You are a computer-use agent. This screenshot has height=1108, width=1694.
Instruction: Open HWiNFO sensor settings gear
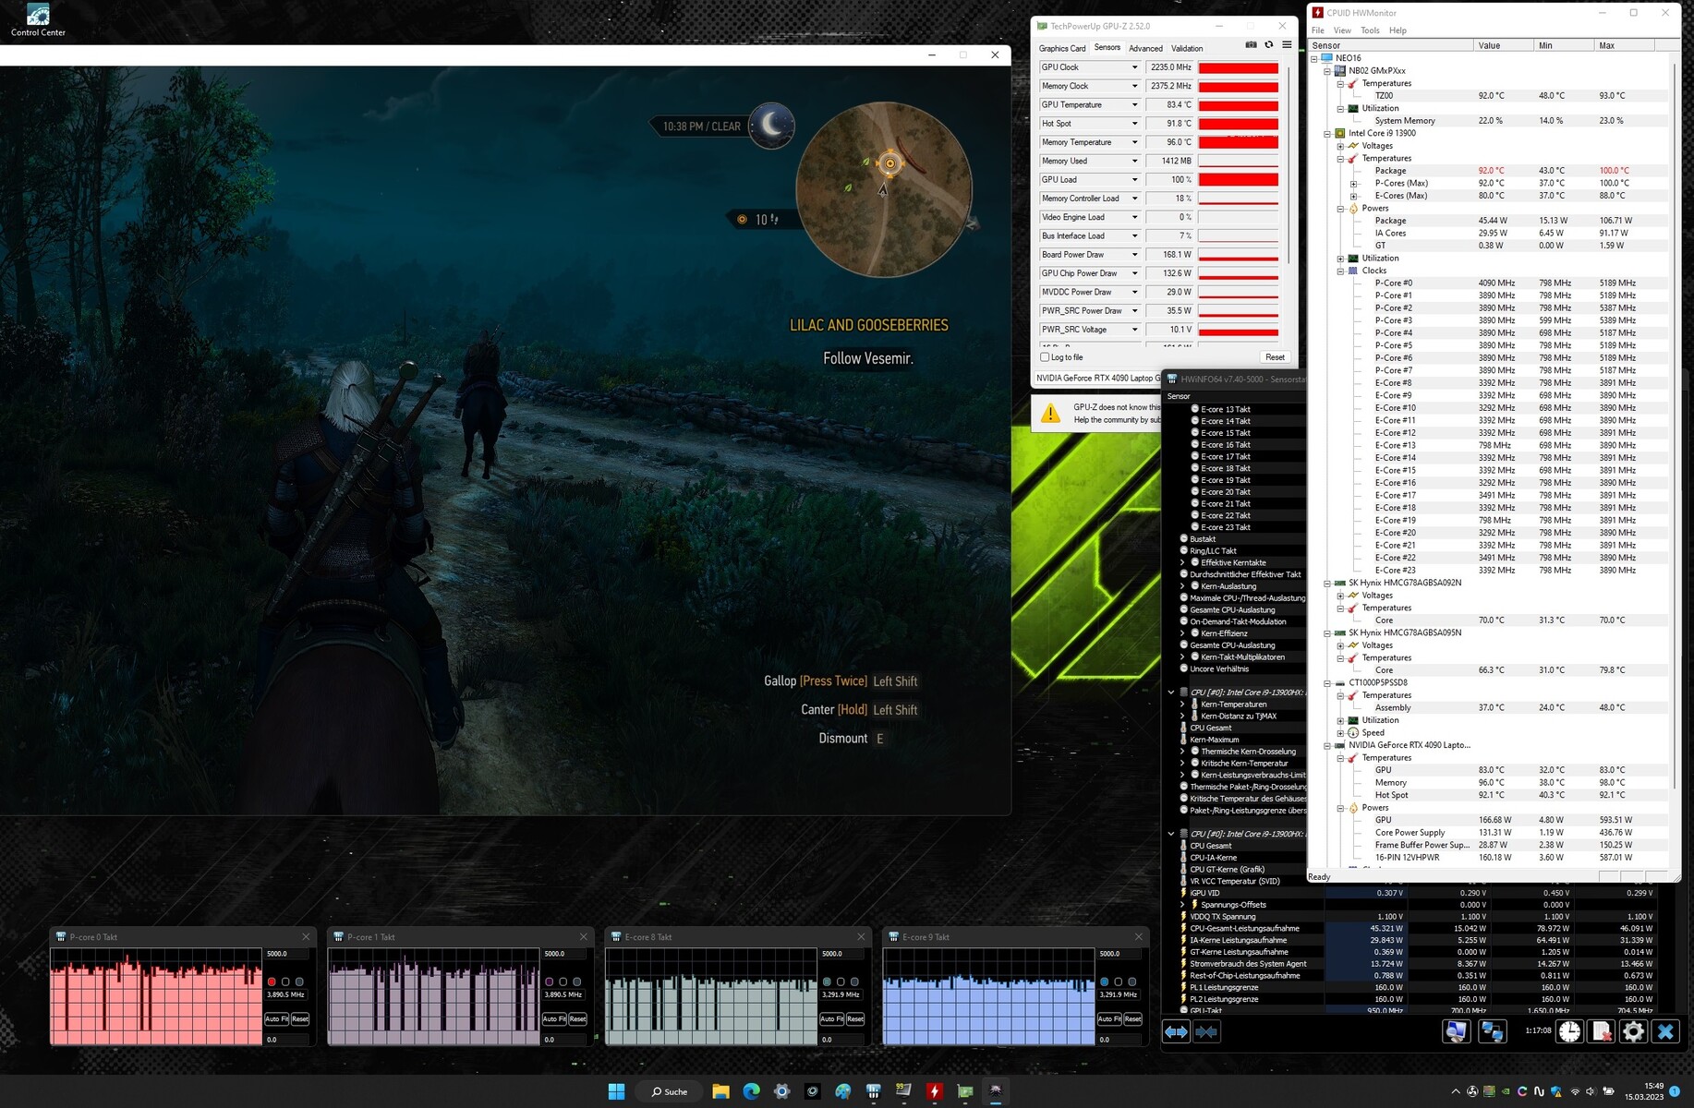pyautogui.click(x=1633, y=1031)
